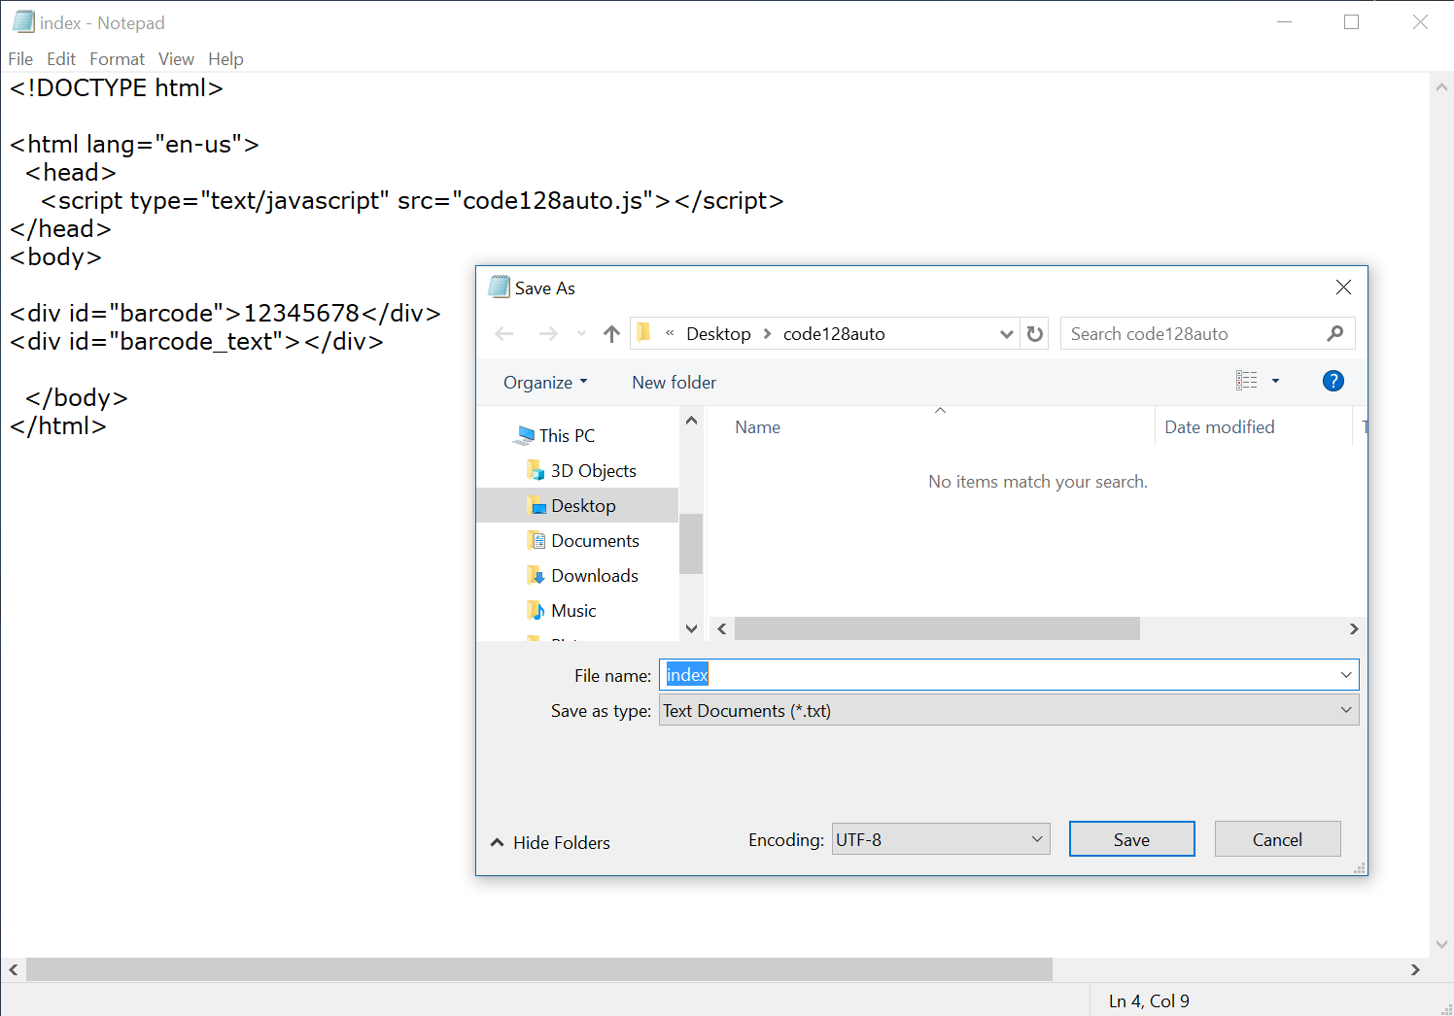1454x1016 pixels.
Task: Click Notepad vertical scroll down arrow
Action: 1441,943
